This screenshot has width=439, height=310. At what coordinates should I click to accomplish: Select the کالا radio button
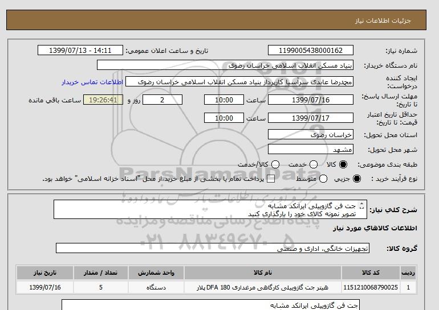click(343, 164)
